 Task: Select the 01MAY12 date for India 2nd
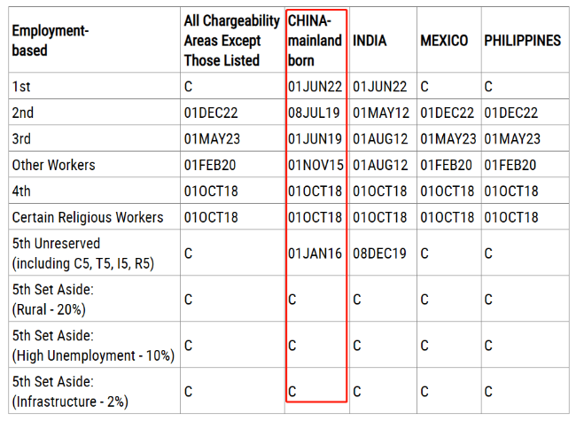click(380, 113)
